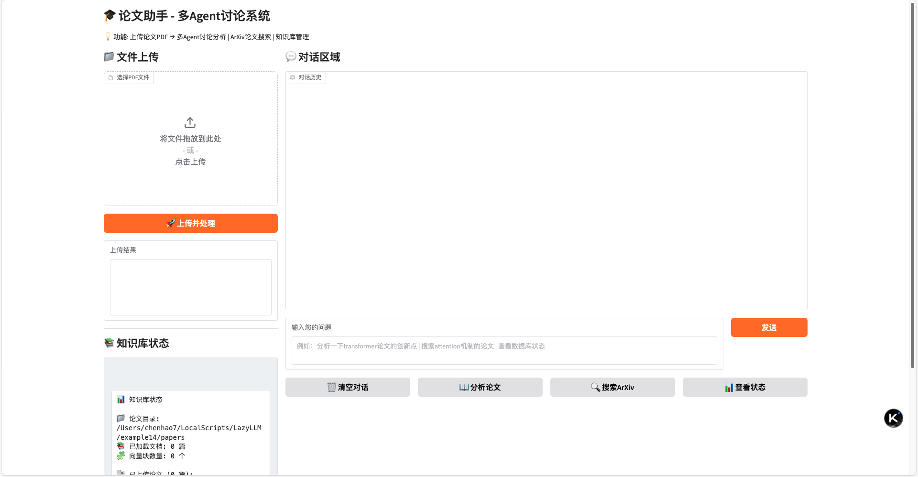
Task: Click the 论文助手 - 多Agent讨论系统 heading
Action: click(187, 16)
